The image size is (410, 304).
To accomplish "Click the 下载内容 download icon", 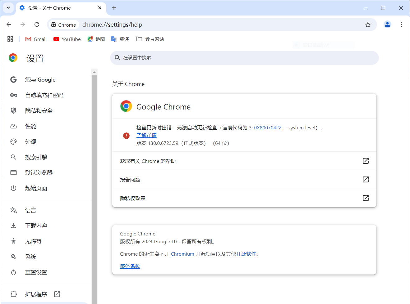I will pyautogui.click(x=13, y=226).
